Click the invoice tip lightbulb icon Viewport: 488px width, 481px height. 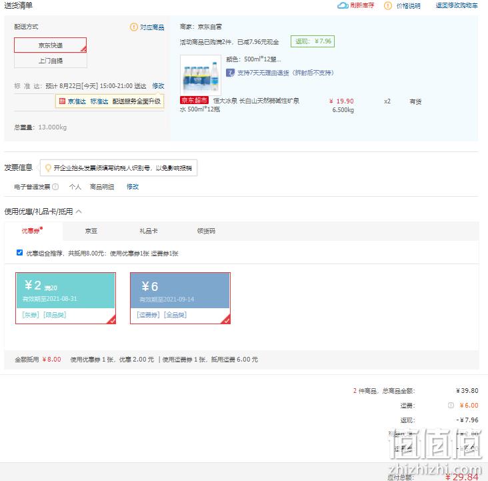(48, 168)
